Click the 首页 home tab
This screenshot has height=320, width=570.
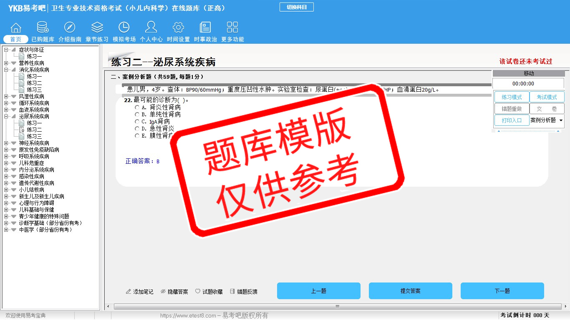(16, 39)
